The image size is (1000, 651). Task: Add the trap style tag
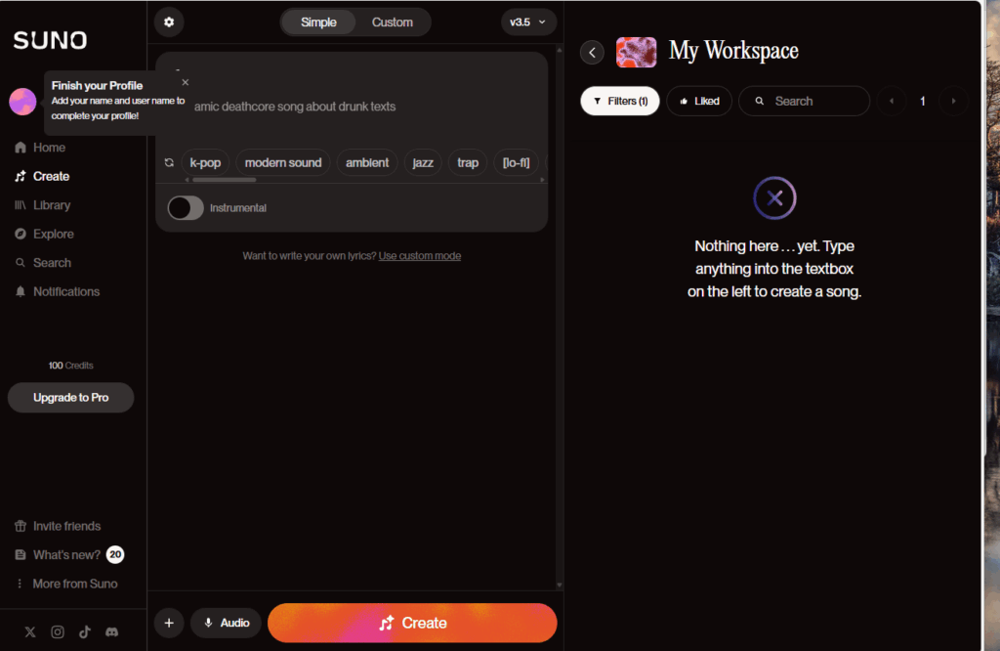[x=468, y=162]
